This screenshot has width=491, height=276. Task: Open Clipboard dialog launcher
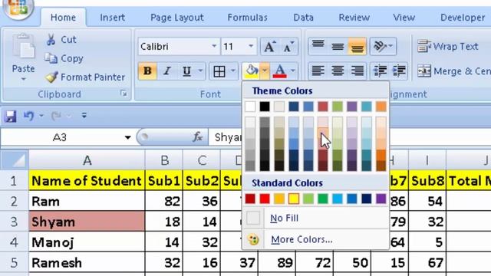(124, 94)
